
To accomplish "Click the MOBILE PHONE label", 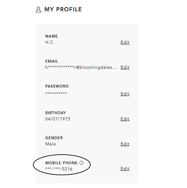I will [61, 163].
